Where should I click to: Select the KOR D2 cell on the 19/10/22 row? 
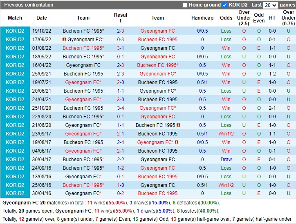[15, 31]
